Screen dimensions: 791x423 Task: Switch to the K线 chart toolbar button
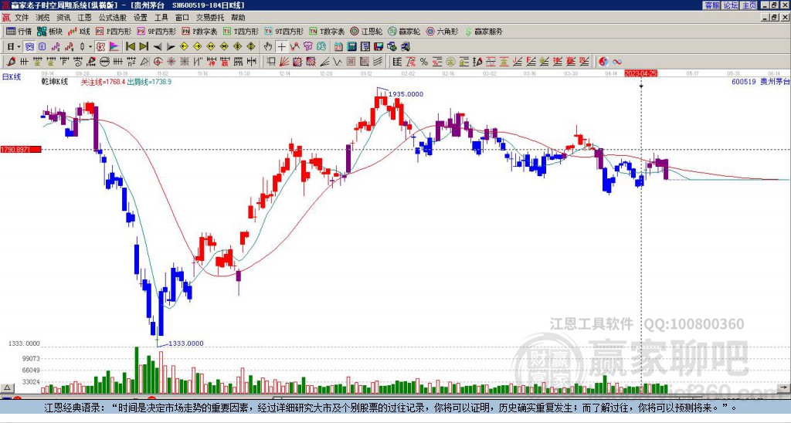click(x=80, y=31)
